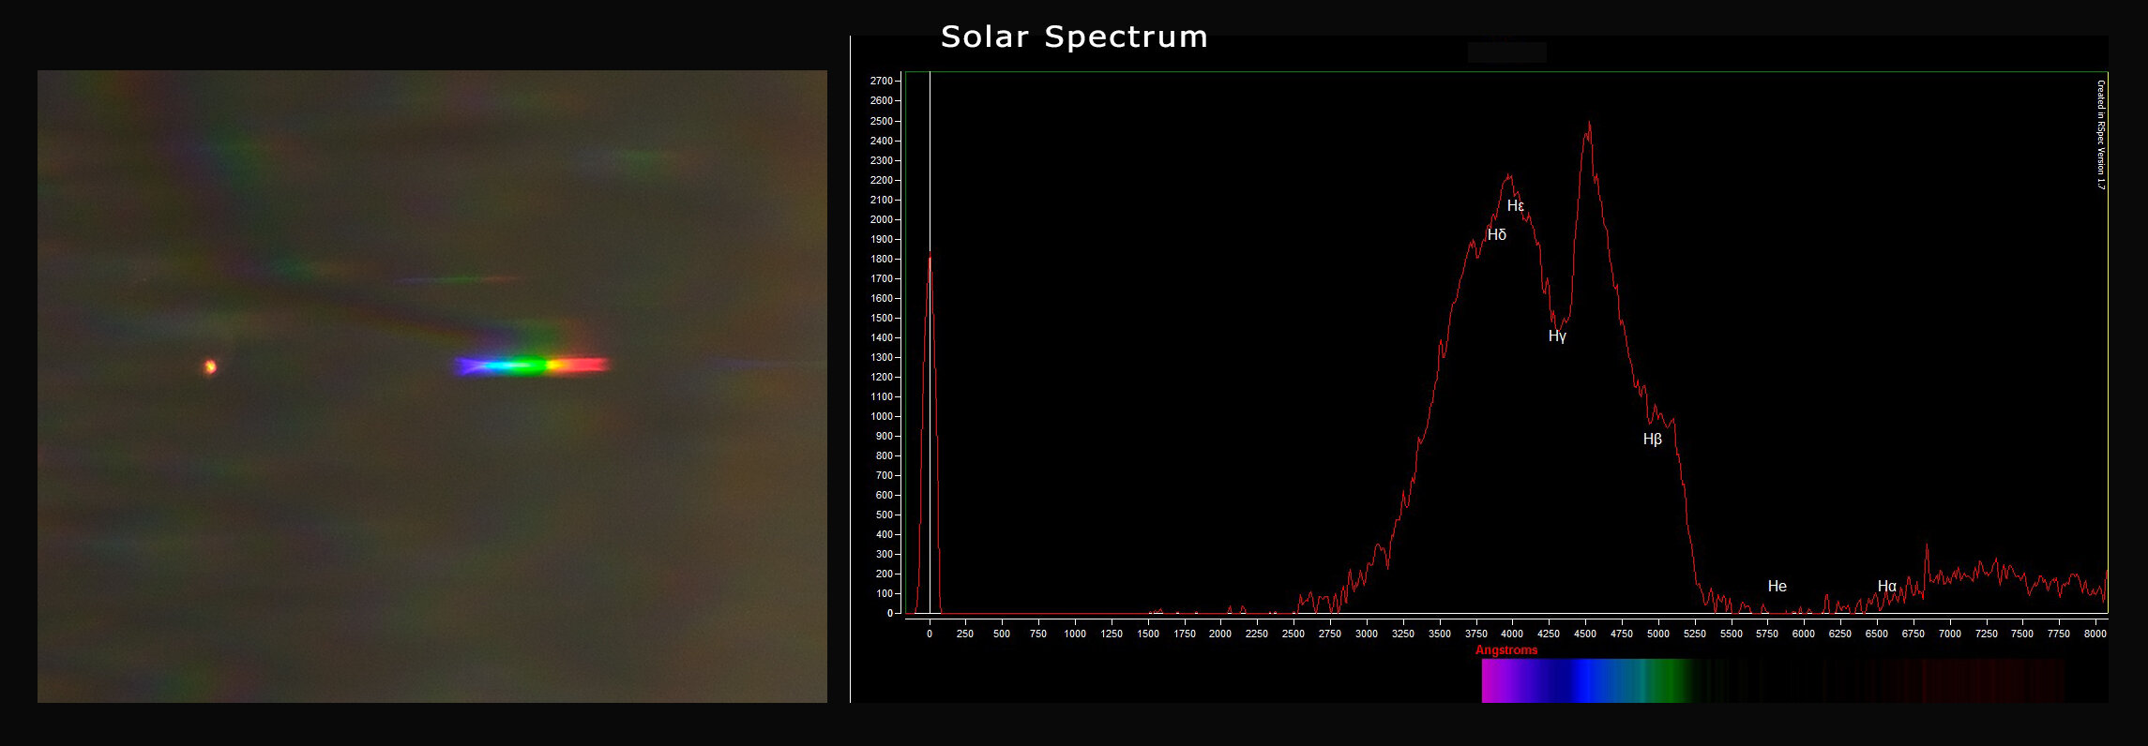This screenshot has height=746, width=2148.
Task: Click the 1500 value on the Y axis
Action: [x=882, y=318]
